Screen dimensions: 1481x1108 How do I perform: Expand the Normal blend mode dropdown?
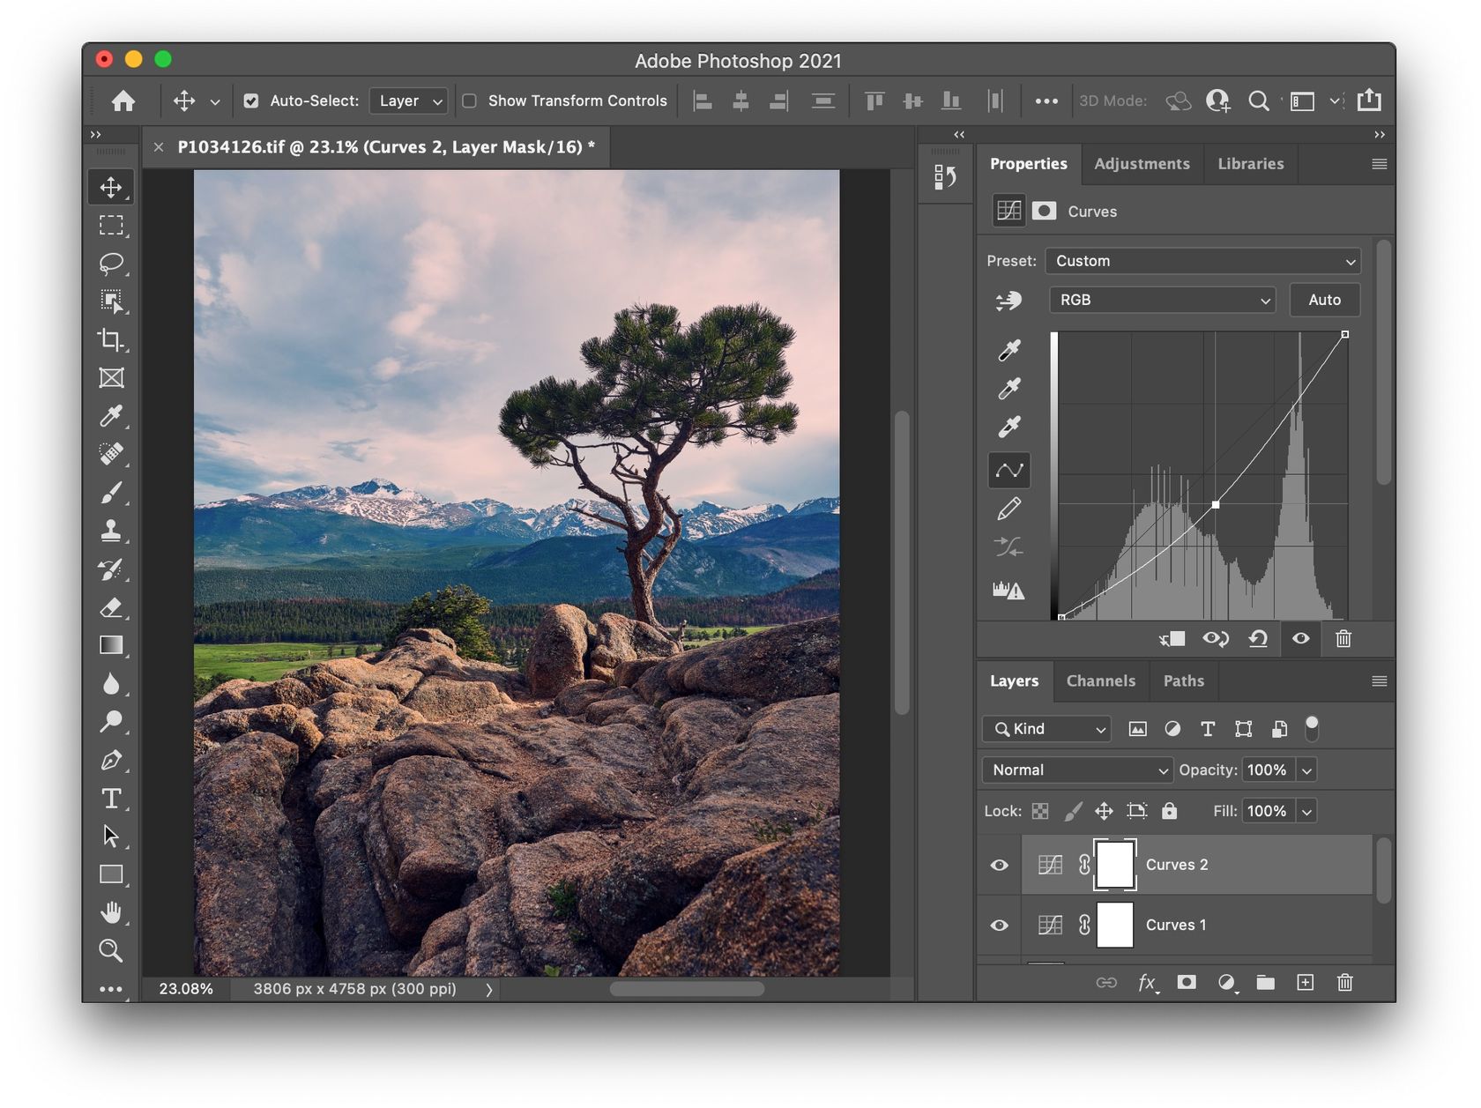pyautogui.click(x=1076, y=770)
